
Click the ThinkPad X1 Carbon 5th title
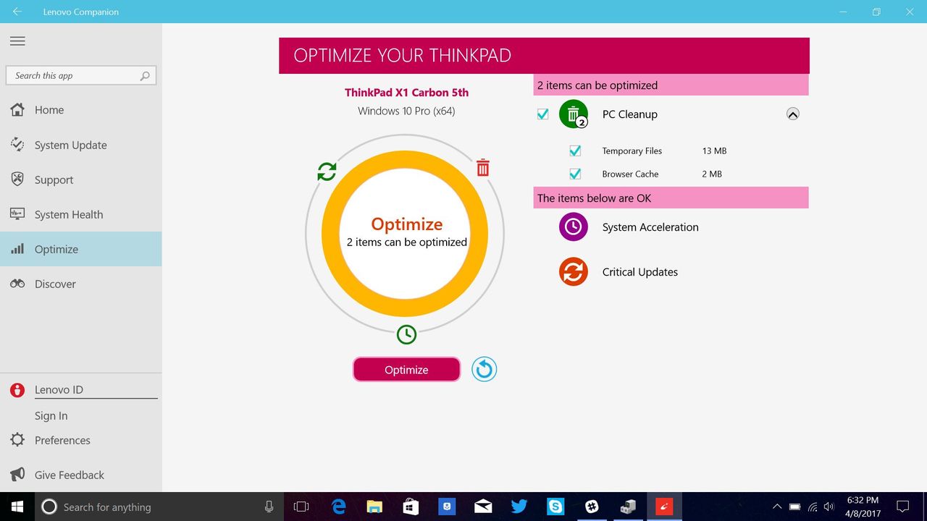coord(406,93)
